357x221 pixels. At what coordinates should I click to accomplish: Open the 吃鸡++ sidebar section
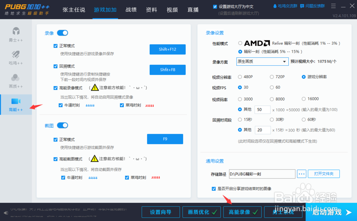(16, 57)
